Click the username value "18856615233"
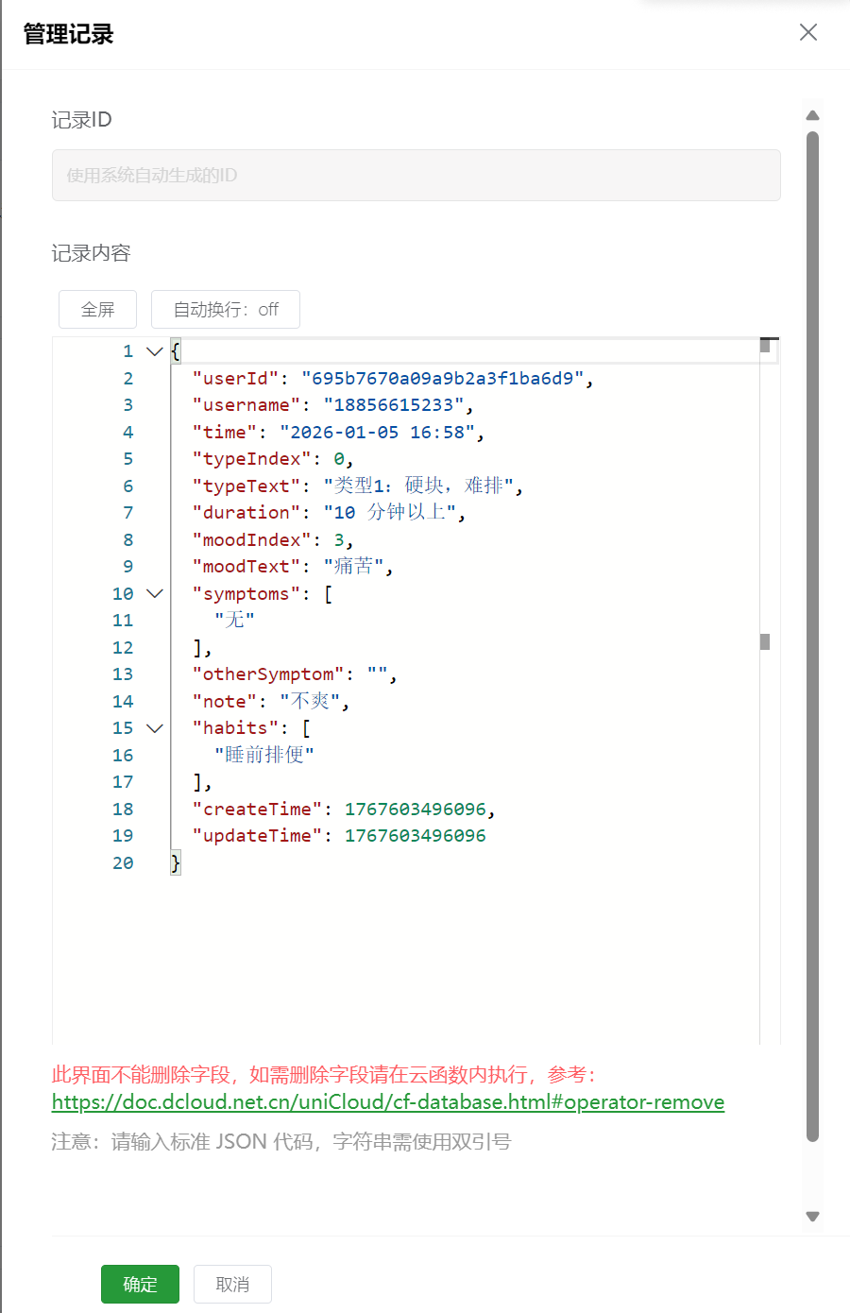This screenshot has width=850, height=1313. tap(394, 405)
